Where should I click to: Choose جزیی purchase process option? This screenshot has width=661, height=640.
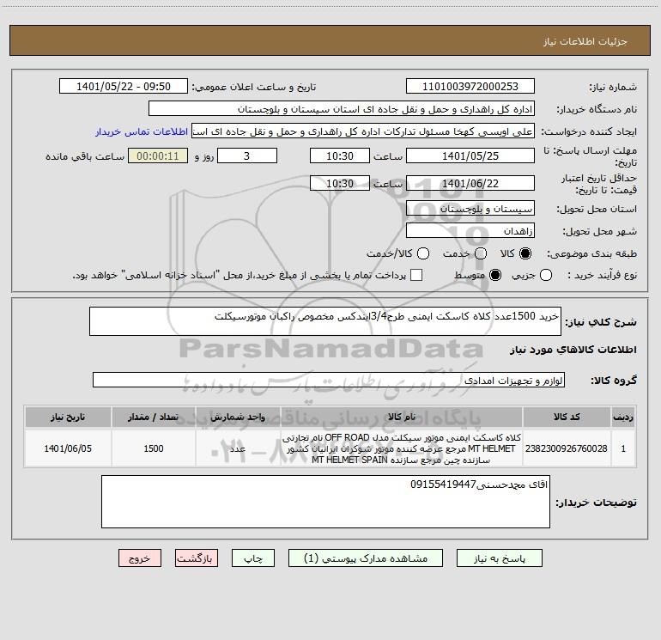(x=546, y=275)
